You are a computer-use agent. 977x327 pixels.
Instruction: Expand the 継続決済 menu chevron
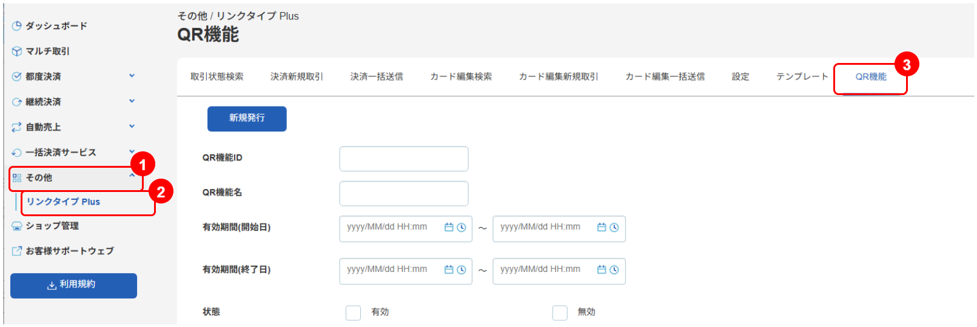point(132,101)
